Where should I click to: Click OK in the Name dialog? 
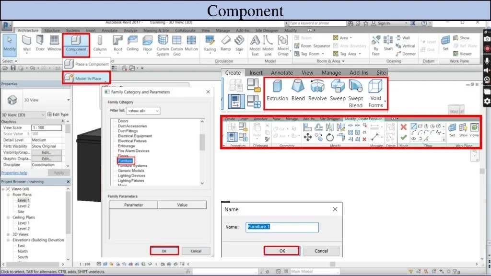tap(282, 251)
